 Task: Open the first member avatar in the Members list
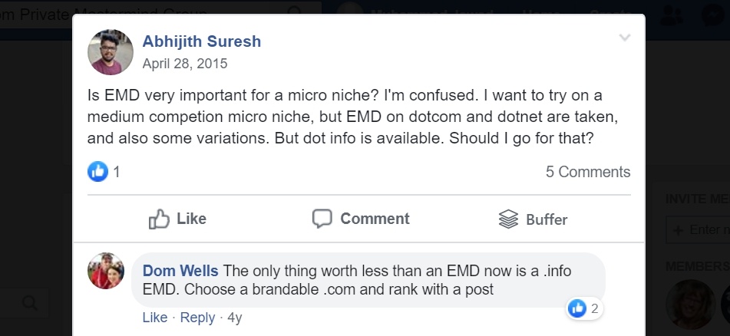(690, 305)
